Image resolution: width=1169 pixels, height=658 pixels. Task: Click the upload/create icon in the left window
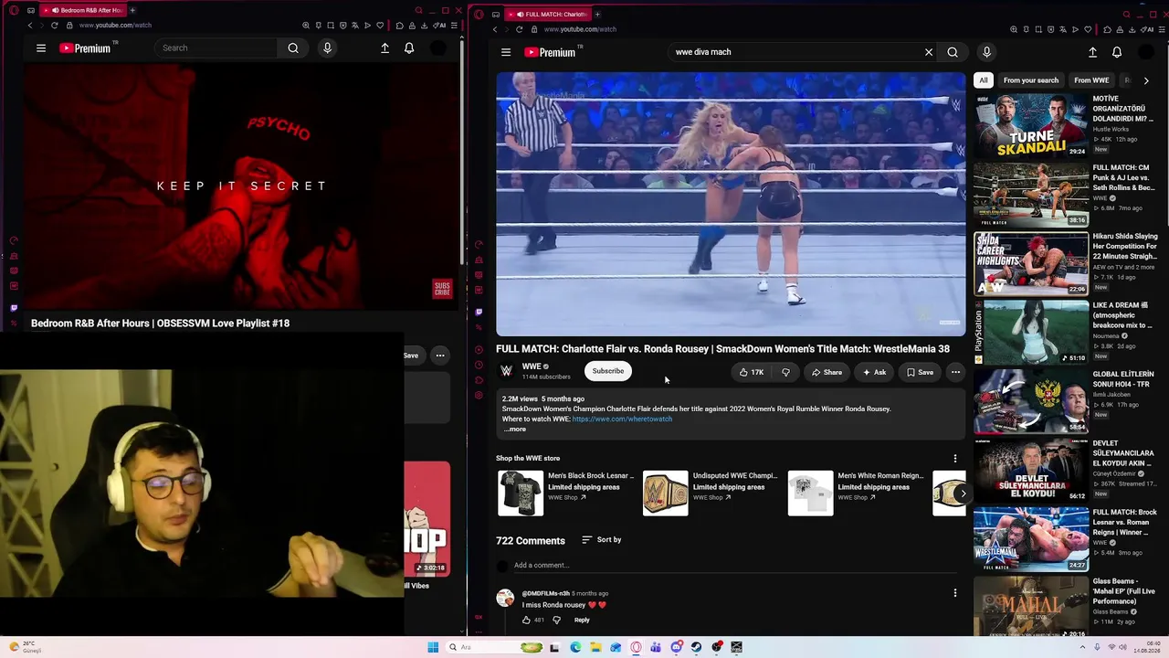pyautogui.click(x=384, y=48)
